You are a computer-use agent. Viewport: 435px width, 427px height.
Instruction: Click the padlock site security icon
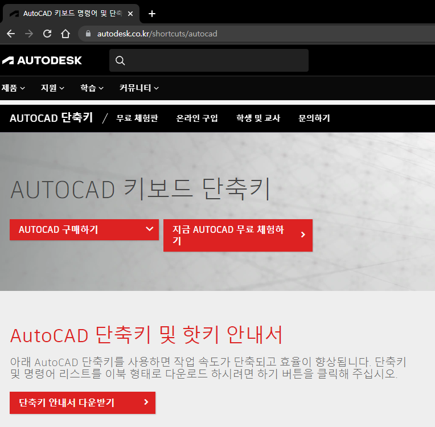click(x=88, y=34)
